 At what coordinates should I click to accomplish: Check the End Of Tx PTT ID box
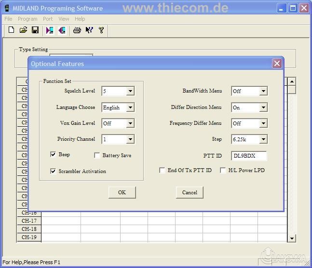[162, 170]
